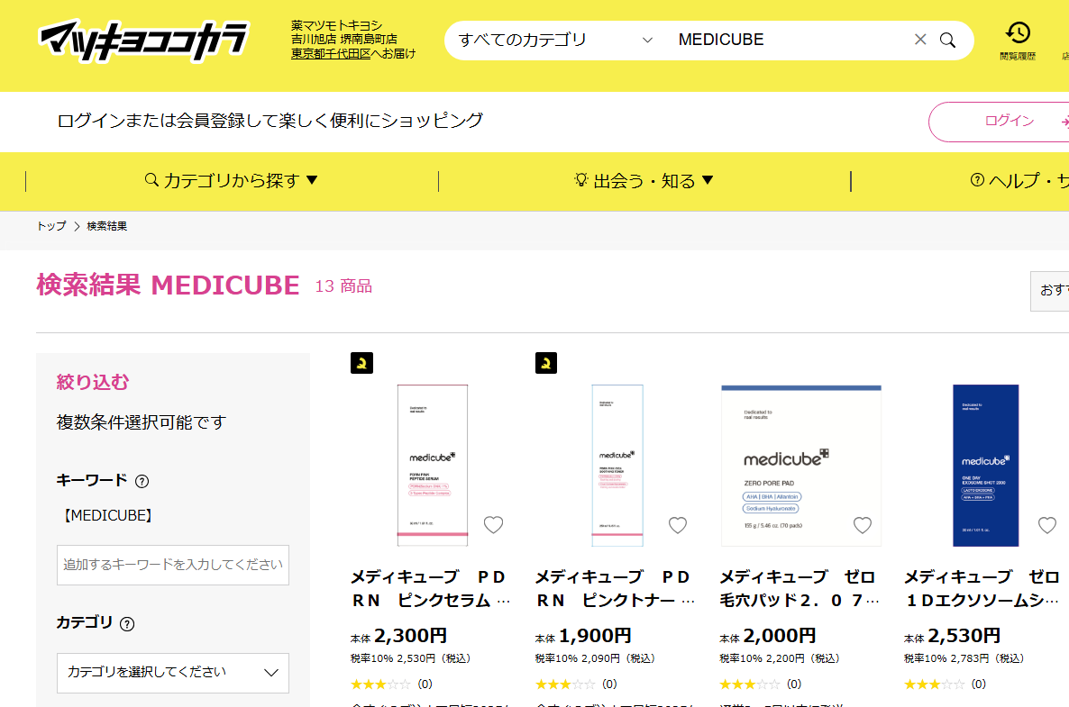Go to トップ breadcrumb link
1069x707 pixels.
pyautogui.click(x=51, y=226)
